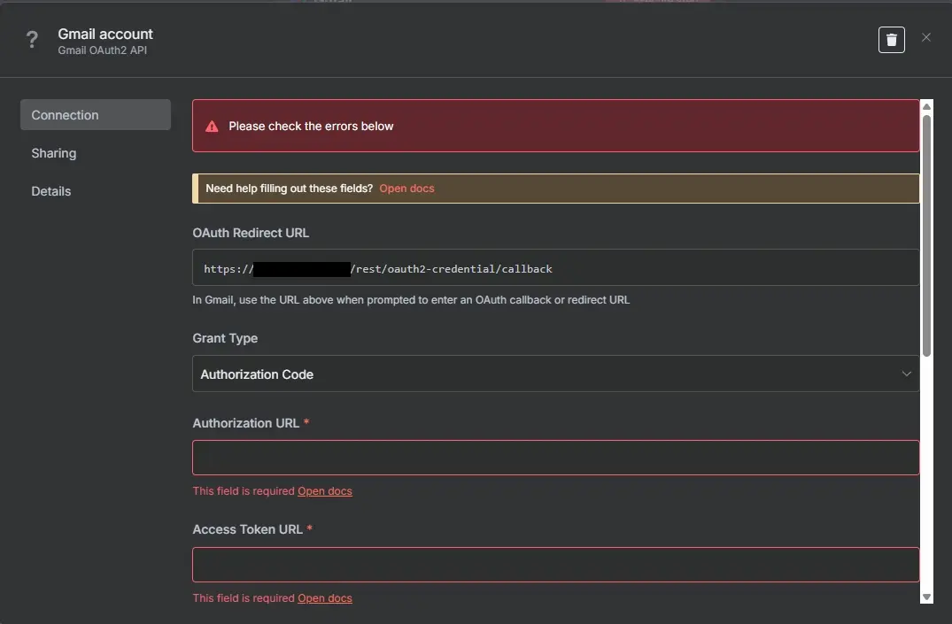Viewport: 952px width, 624px height.
Task: Open the Sharing tab
Action: click(x=54, y=153)
